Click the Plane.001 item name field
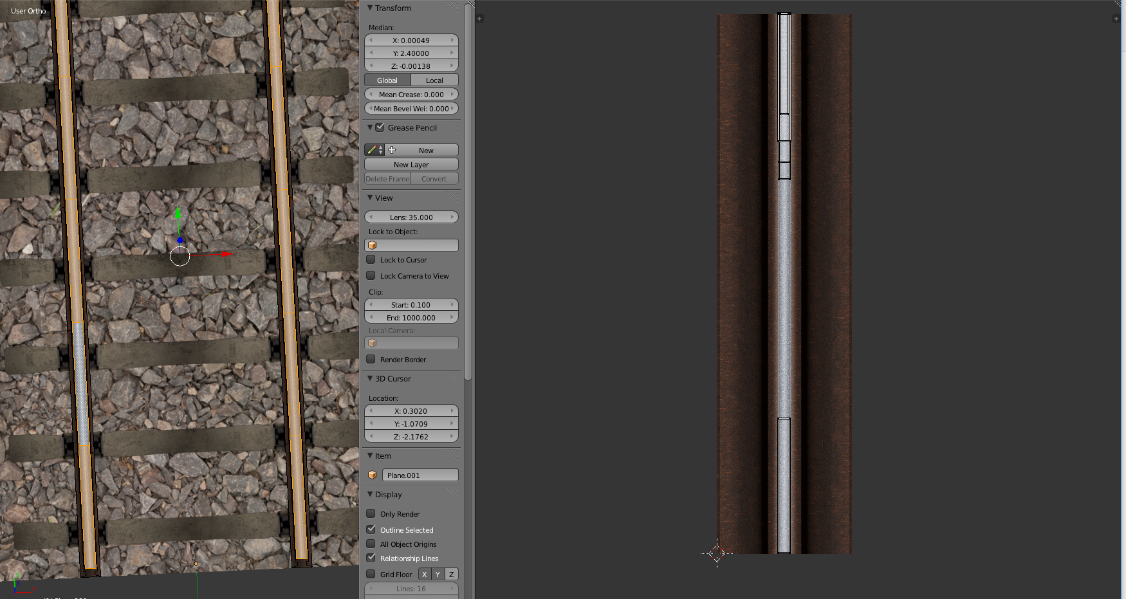The height and width of the screenshot is (599, 1126). click(x=420, y=475)
